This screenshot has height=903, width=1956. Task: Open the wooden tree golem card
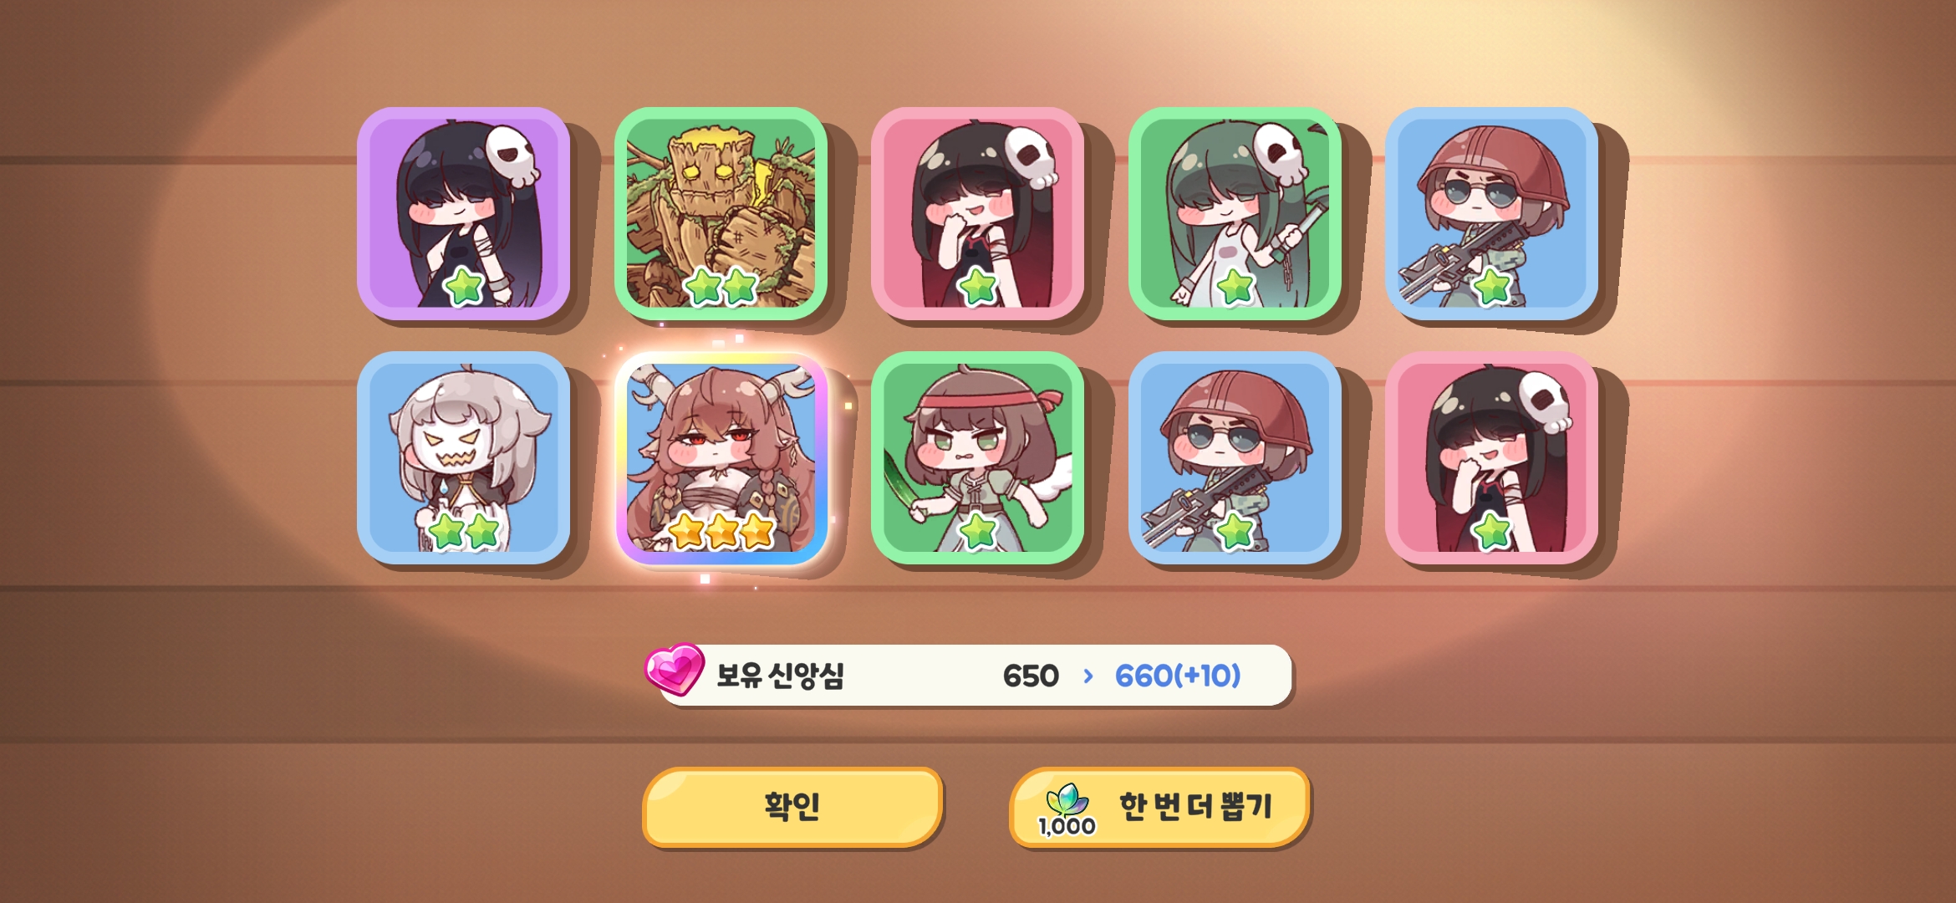[x=721, y=213]
